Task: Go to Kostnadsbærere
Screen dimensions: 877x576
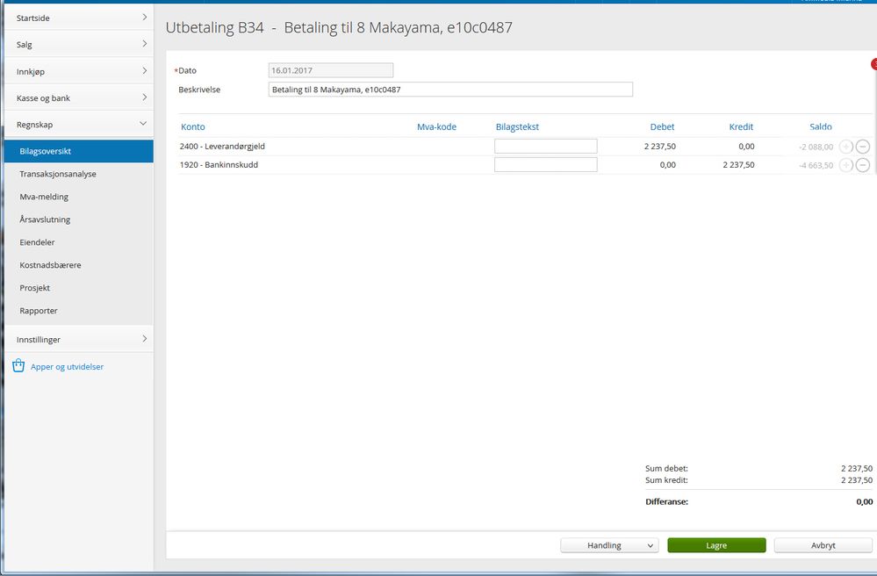Action: pyautogui.click(x=50, y=265)
